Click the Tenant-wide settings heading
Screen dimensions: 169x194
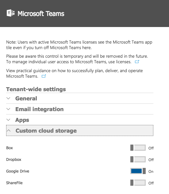pyautogui.click(x=36, y=89)
